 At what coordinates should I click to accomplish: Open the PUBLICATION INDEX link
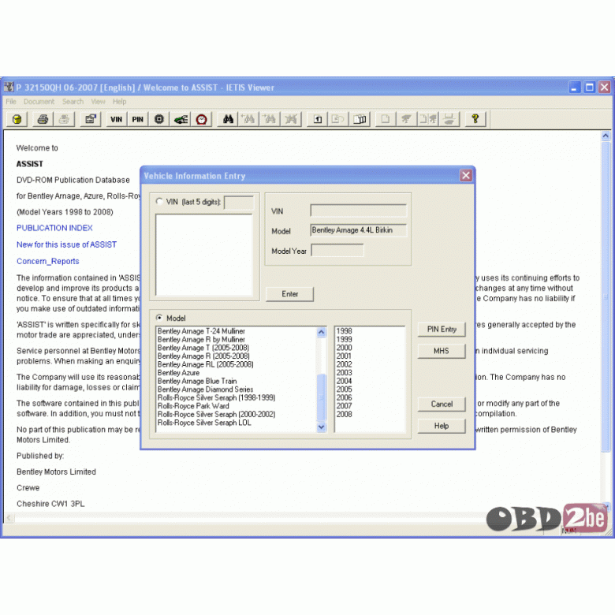[x=54, y=228]
